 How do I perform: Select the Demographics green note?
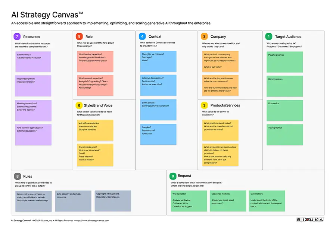pos(285,86)
